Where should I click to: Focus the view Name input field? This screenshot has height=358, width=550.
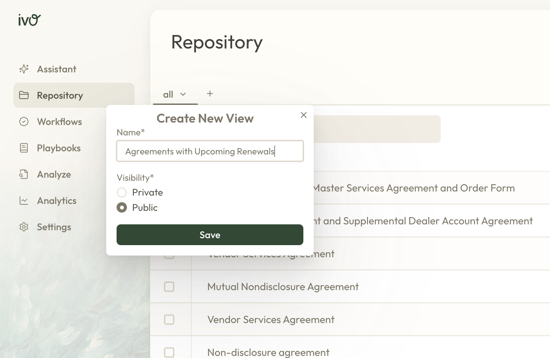(210, 151)
